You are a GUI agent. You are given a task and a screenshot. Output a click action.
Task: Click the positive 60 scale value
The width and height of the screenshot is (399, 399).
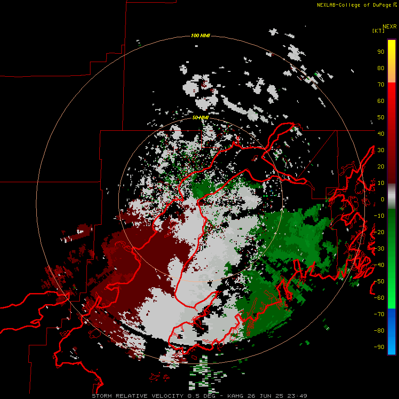(381, 101)
